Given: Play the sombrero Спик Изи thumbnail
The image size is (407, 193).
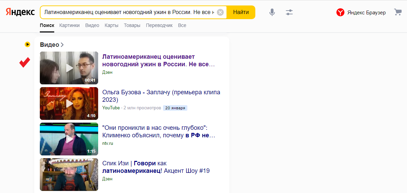Looking at the screenshot, I should click(x=69, y=175).
